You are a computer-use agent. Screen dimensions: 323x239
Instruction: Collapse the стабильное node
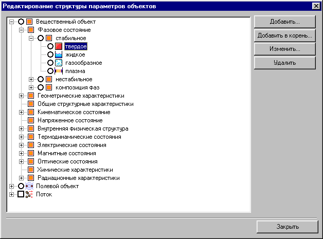coord(31,38)
